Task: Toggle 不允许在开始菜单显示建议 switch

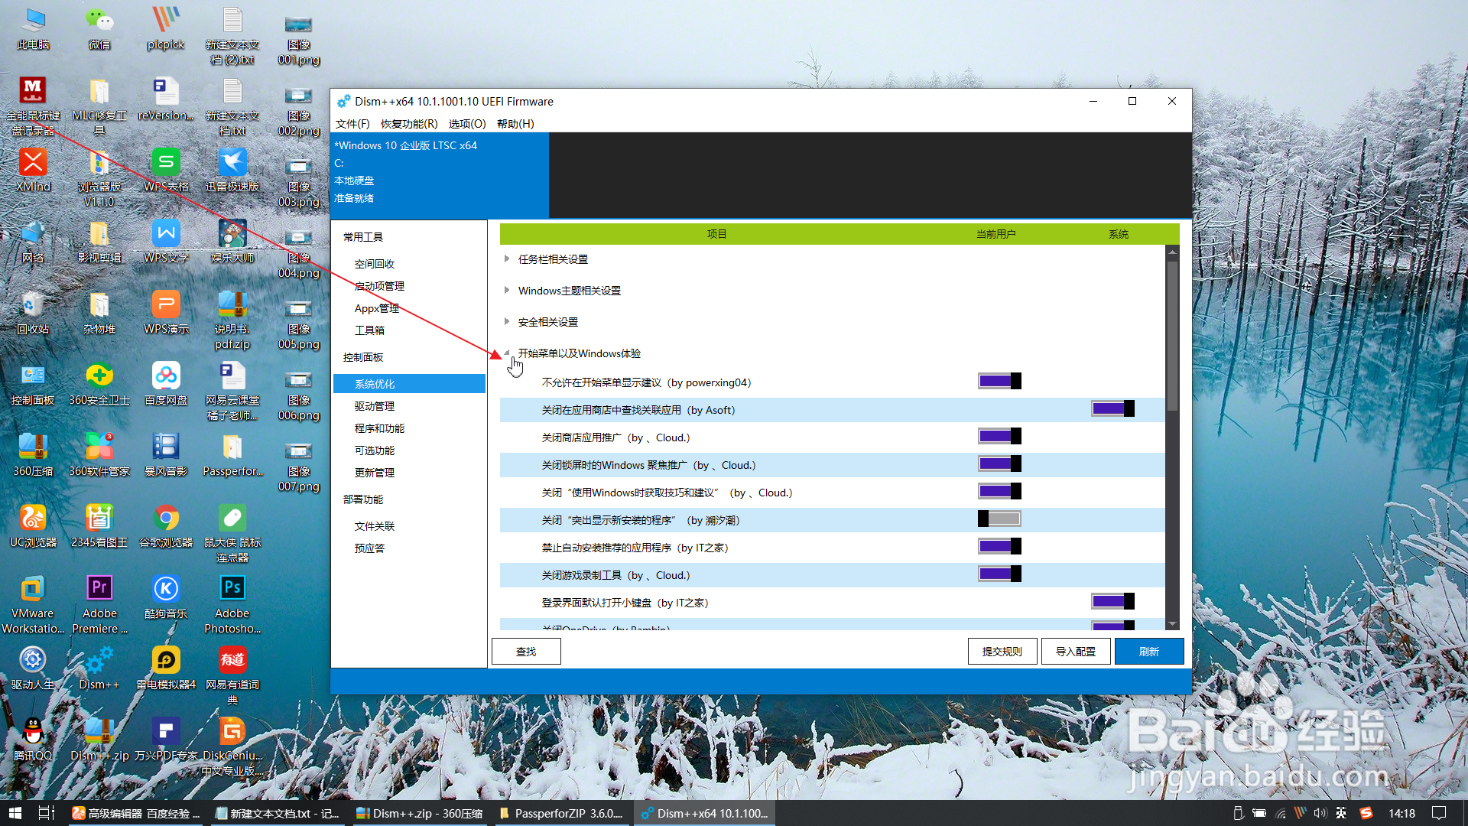Action: point(999,380)
